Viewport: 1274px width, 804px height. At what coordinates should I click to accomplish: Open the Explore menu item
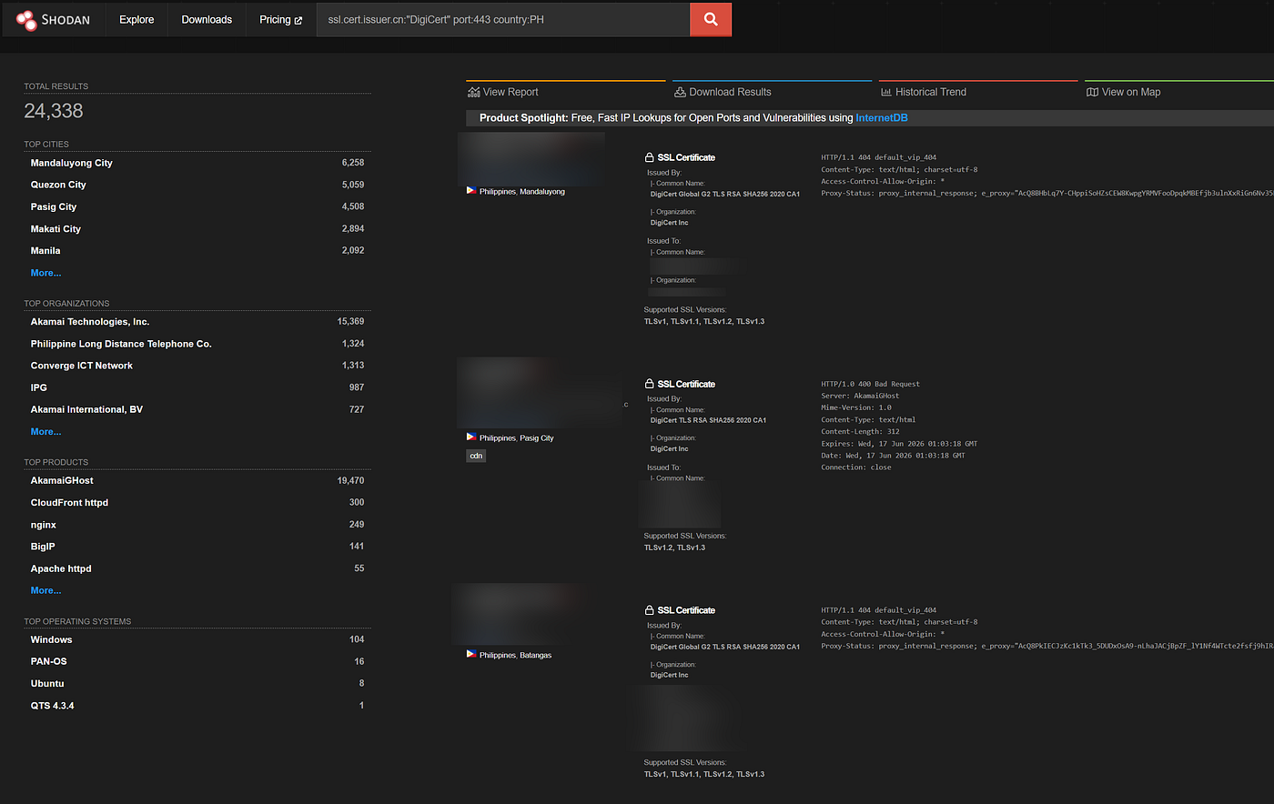(136, 19)
